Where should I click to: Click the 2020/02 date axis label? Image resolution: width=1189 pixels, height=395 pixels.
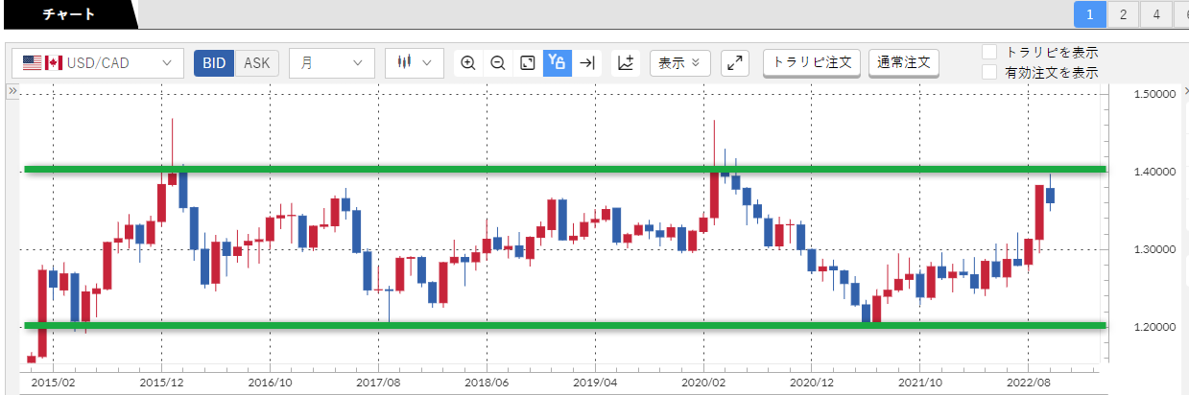[x=703, y=381]
